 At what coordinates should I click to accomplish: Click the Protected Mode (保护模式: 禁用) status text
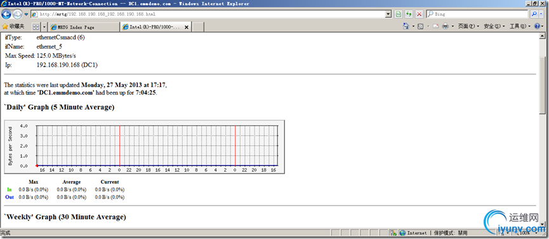click(451, 233)
